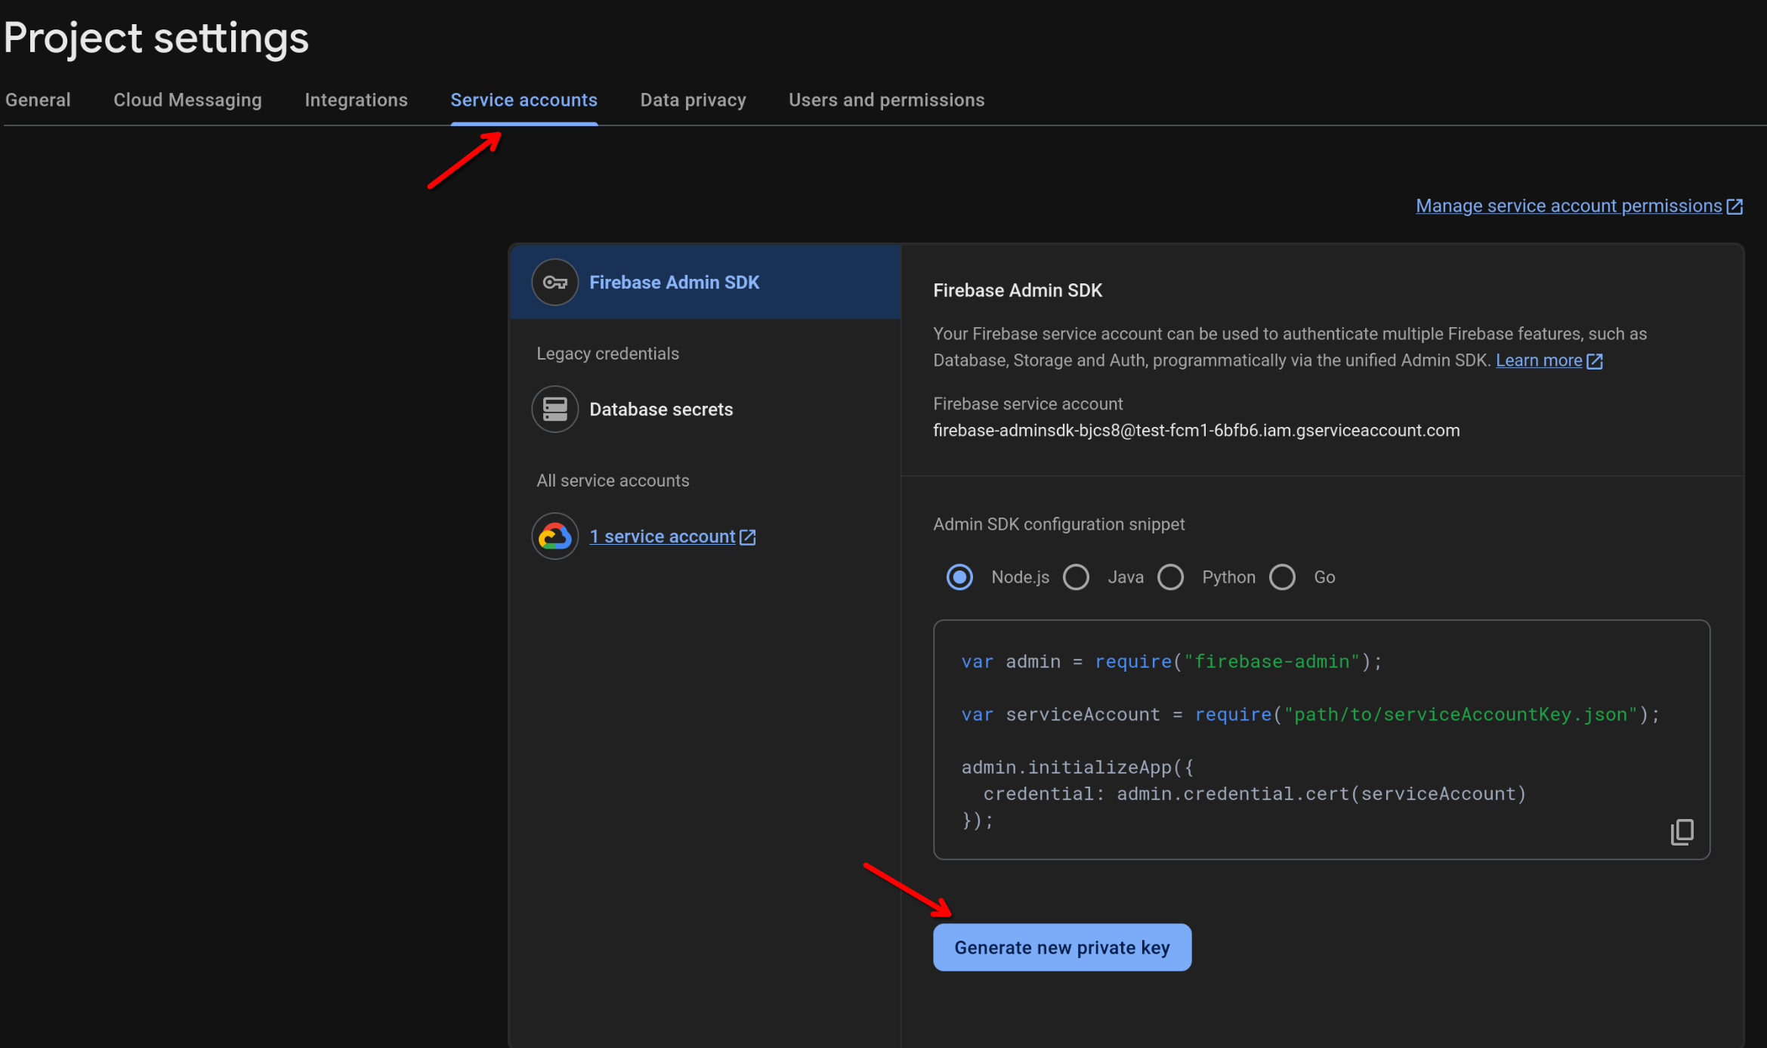The image size is (1767, 1048).
Task: Click the external link icon on service account
Action: (749, 536)
